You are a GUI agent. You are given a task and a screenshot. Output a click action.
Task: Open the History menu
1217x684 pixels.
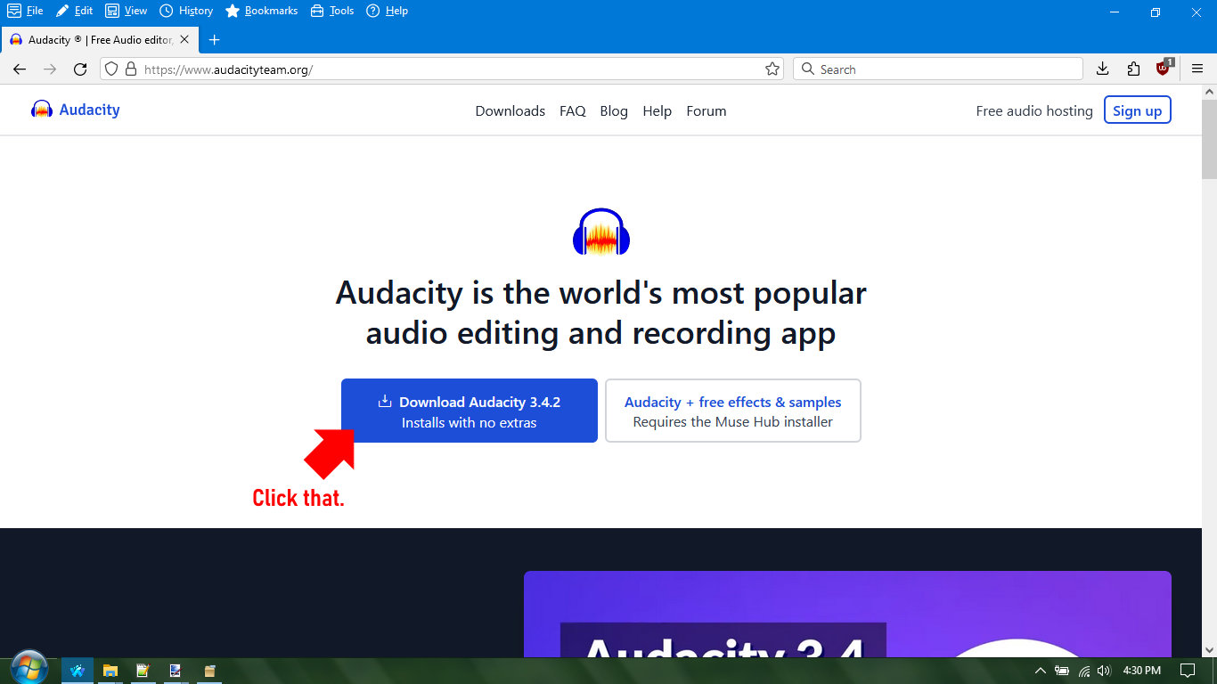[187, 11]
